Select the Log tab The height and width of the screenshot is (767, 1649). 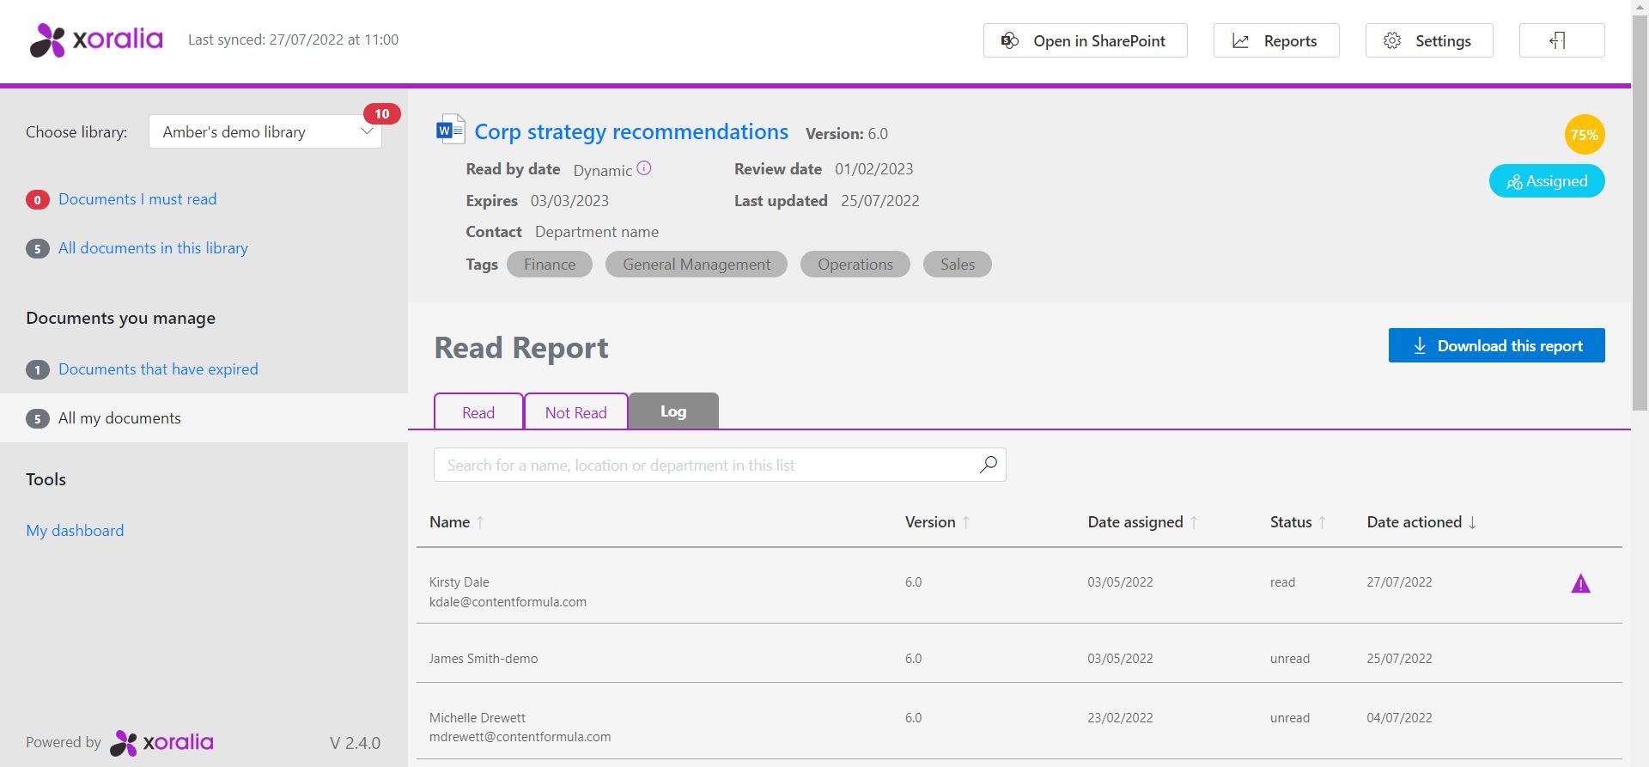(673, 411)
